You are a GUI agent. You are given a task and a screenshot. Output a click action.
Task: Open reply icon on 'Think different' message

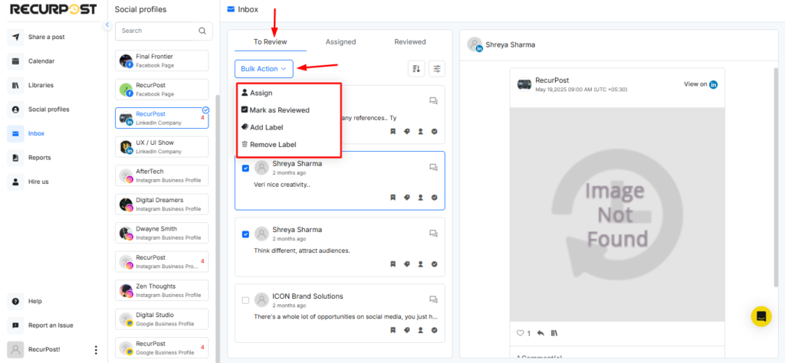tap(434, 234)
